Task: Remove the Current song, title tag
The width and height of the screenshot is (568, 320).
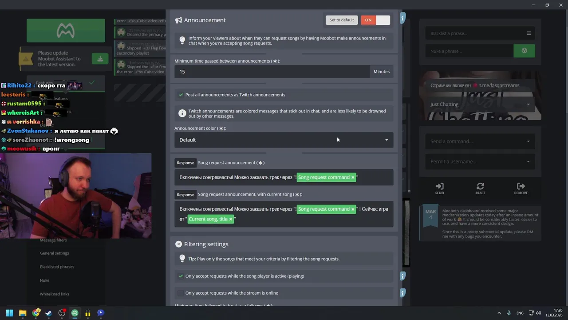Action: click(x=230, y=219)
